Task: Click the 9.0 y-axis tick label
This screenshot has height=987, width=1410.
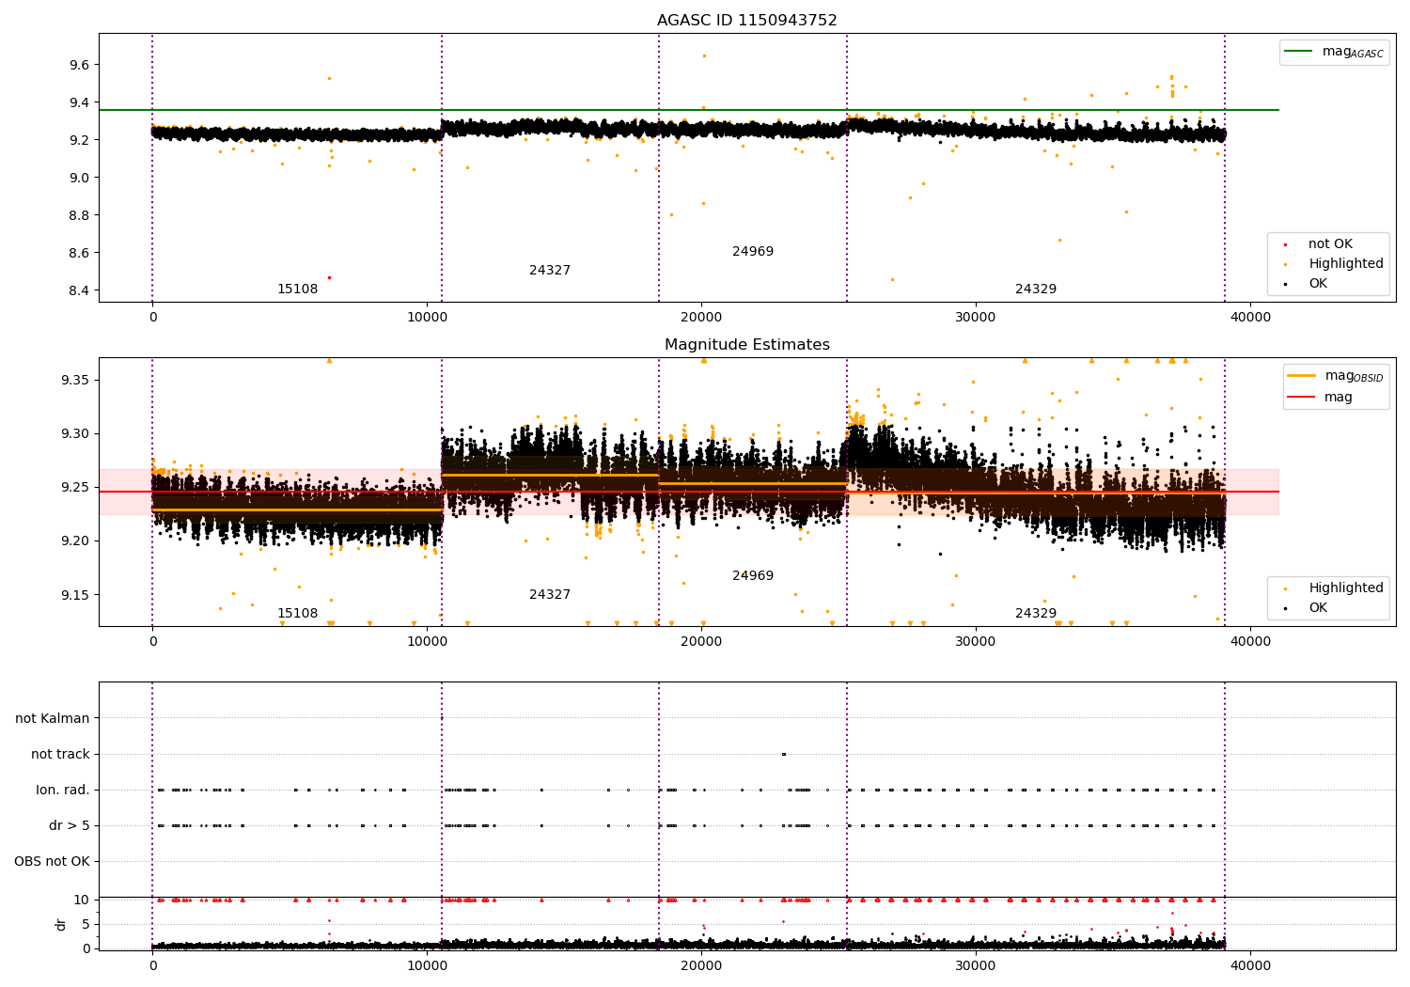Action: 79,178
